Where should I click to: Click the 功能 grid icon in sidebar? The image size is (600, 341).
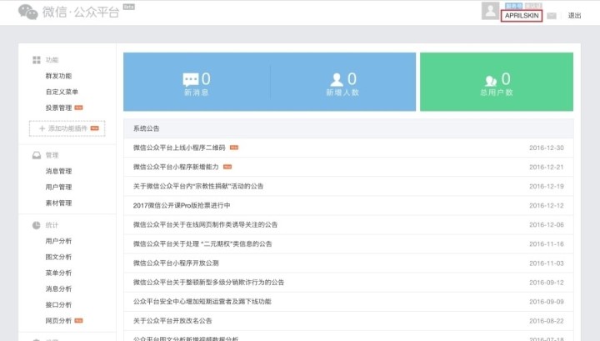[x=37, y=60]
